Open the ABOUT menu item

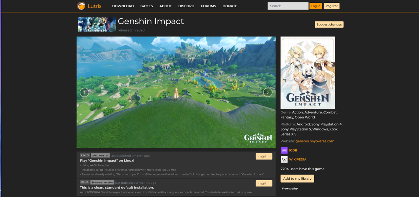[x=166, y=6]
